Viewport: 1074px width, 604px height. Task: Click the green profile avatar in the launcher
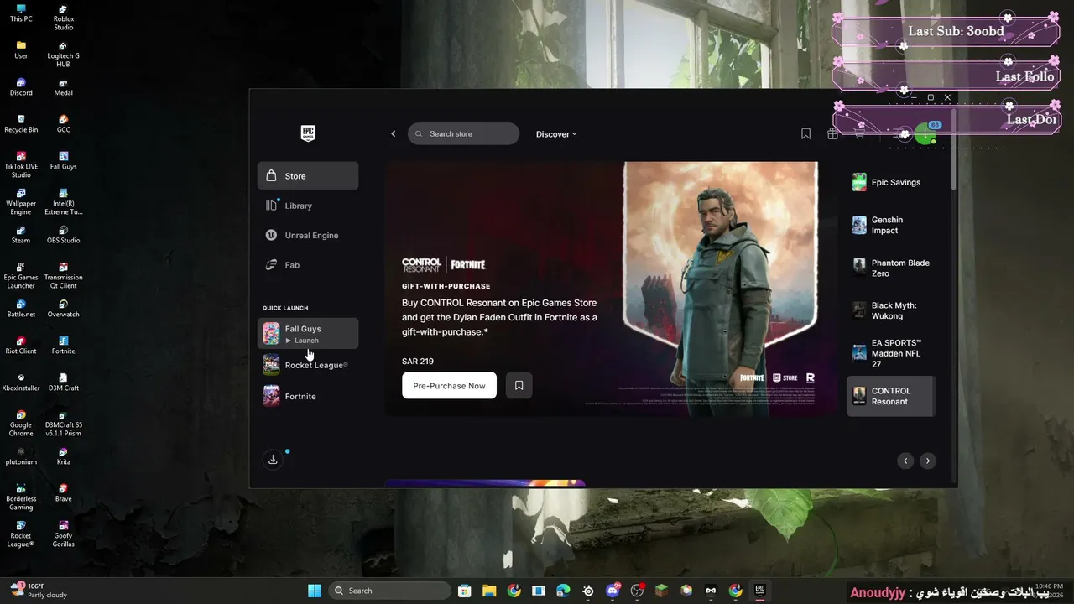click(925, 134)
